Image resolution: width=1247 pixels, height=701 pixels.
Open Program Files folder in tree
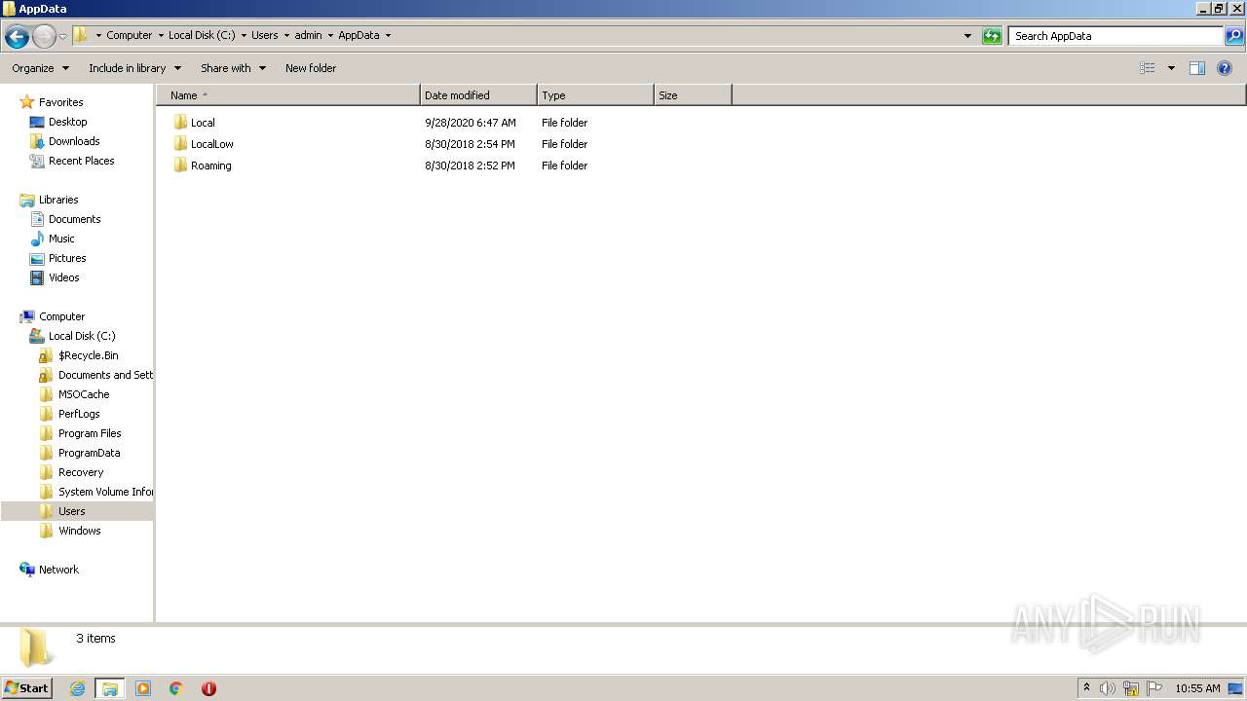click(x=90, y=433)
